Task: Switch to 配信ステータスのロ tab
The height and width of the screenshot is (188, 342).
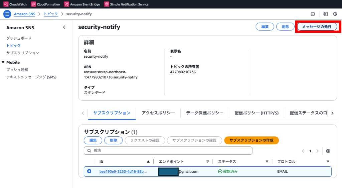Action: click(308, 113)
